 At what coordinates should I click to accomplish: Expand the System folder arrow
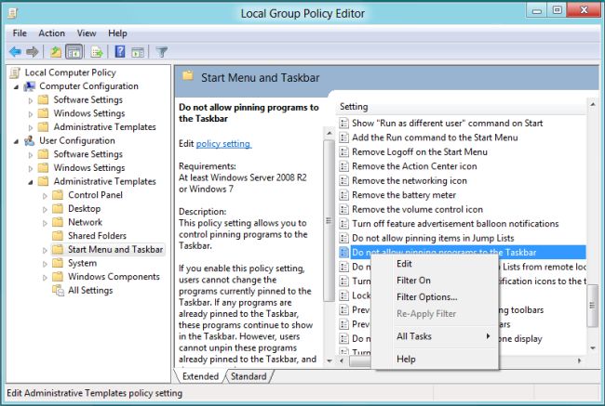point(45,264)
